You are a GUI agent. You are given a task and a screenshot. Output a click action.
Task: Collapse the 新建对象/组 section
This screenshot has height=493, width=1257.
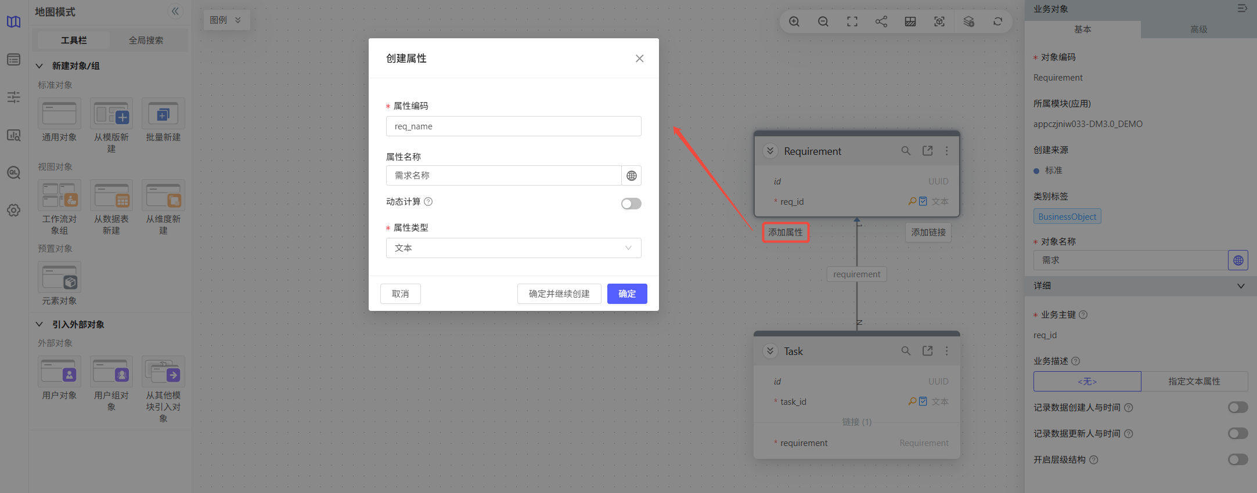pyautogui.click(x=39, y=66)
